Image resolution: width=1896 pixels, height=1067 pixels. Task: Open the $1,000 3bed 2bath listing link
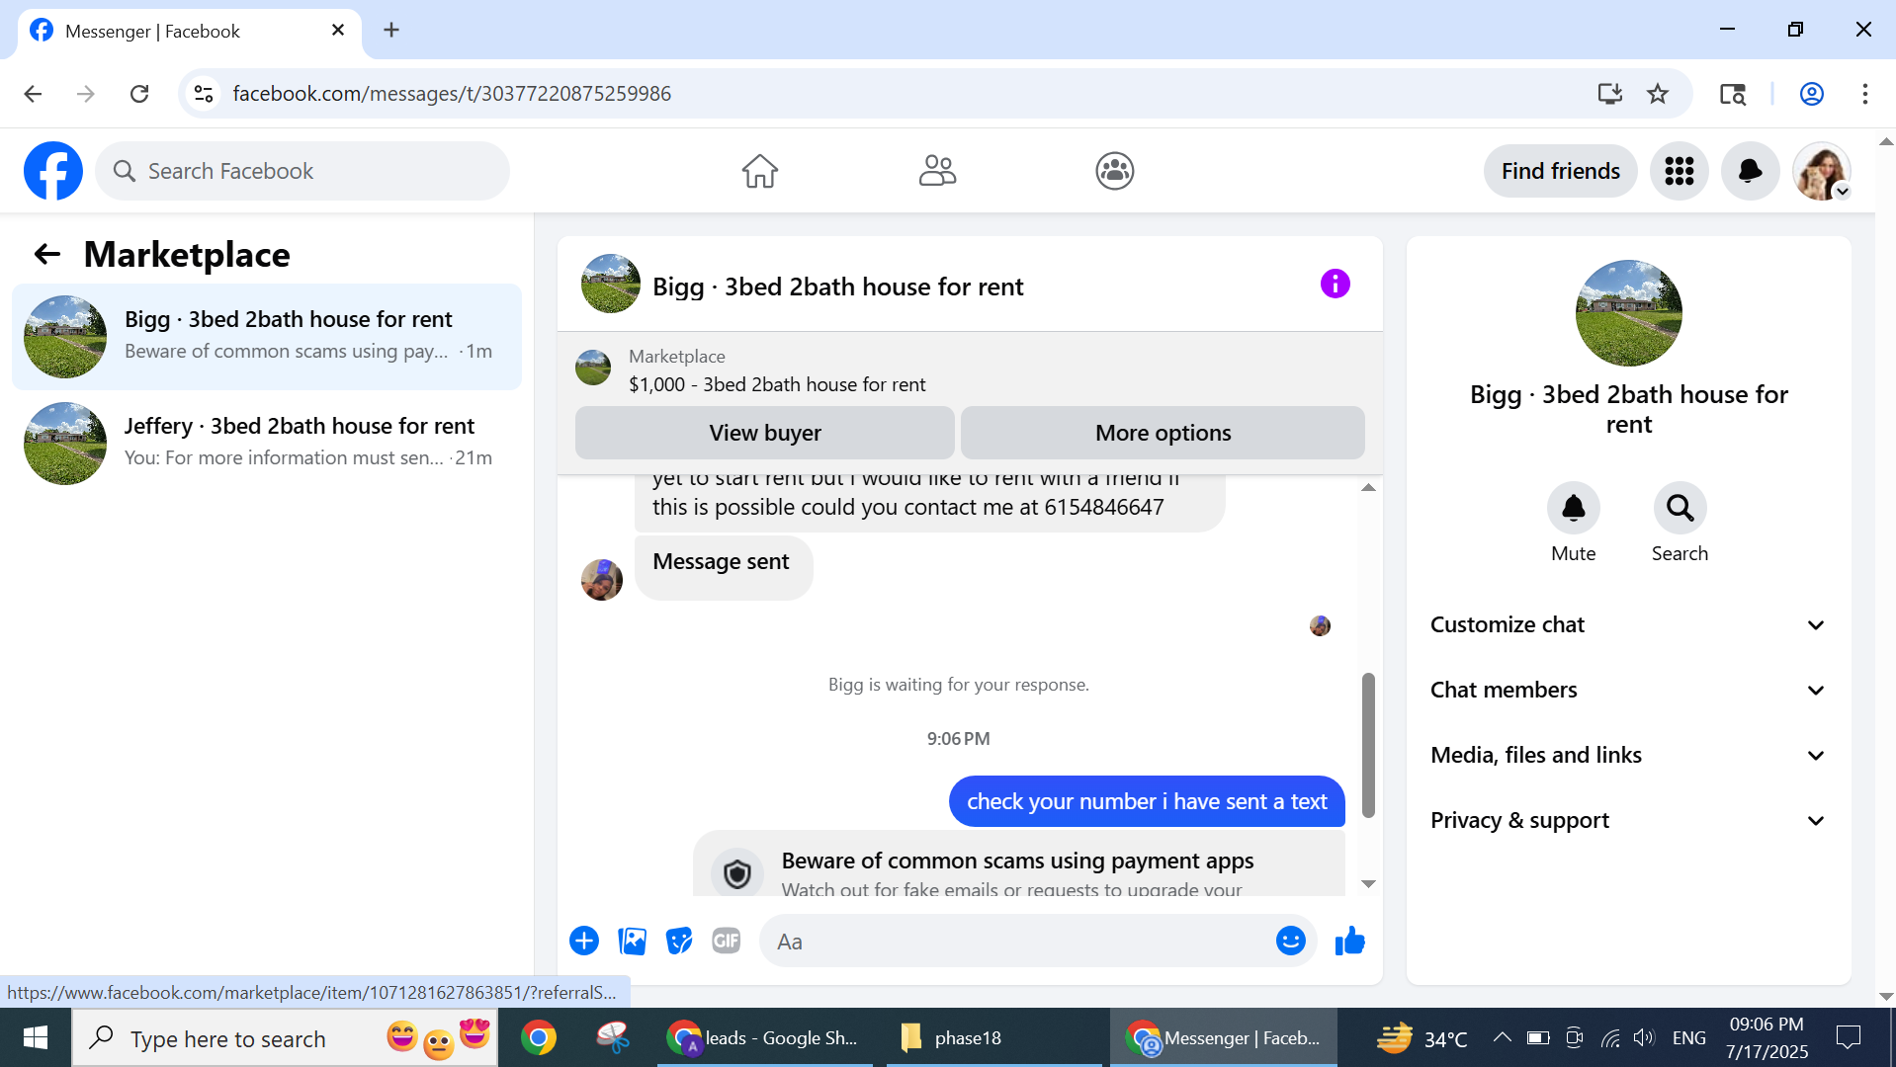777,384
